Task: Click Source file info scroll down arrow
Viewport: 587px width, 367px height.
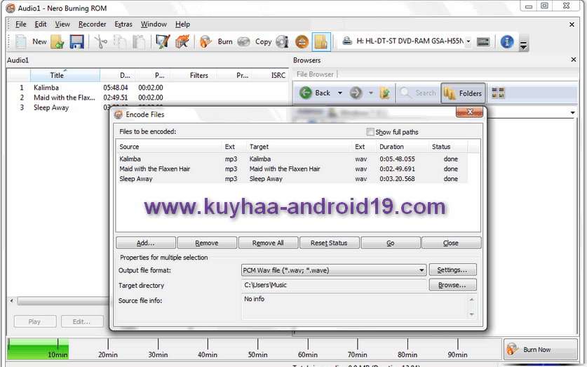Action: tap(472, 314)
